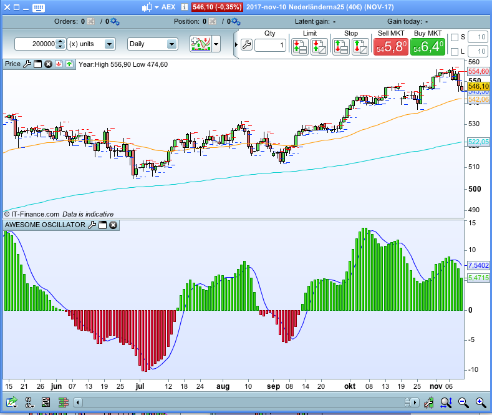Click the green up arrow in Price panel
The image size is (492, 415).
coord(69,64)
